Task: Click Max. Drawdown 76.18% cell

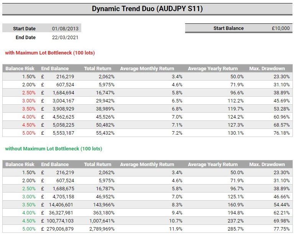Action: [282, 133]
